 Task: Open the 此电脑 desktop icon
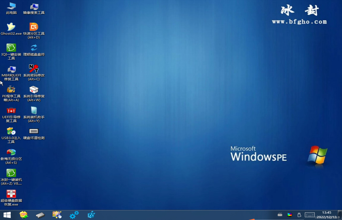coord(11,9)
